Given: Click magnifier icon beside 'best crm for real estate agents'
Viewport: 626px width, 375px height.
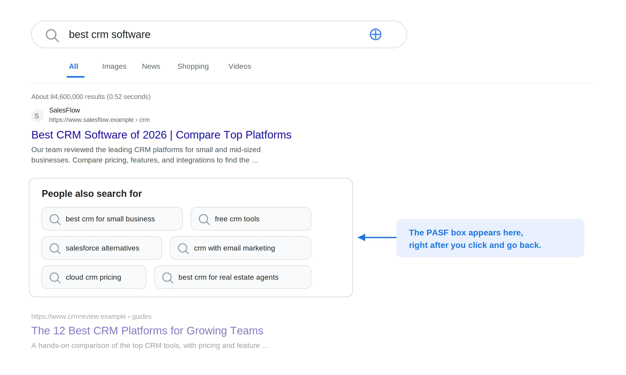Looking at the screenshot, I should 167,278.
